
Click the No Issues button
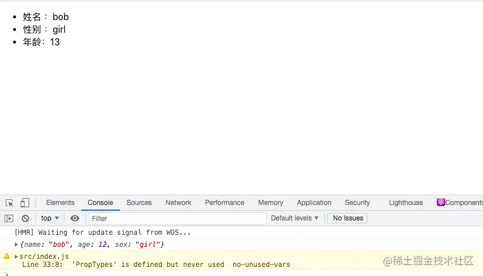pyautogui.click(x=347, y=218)
